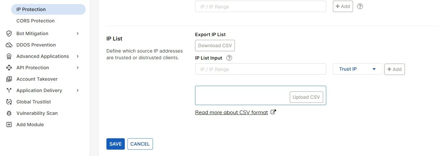Open the Trust IP dropdown
439x156 pixels.
pyautogui.click(x=358, y=69)
